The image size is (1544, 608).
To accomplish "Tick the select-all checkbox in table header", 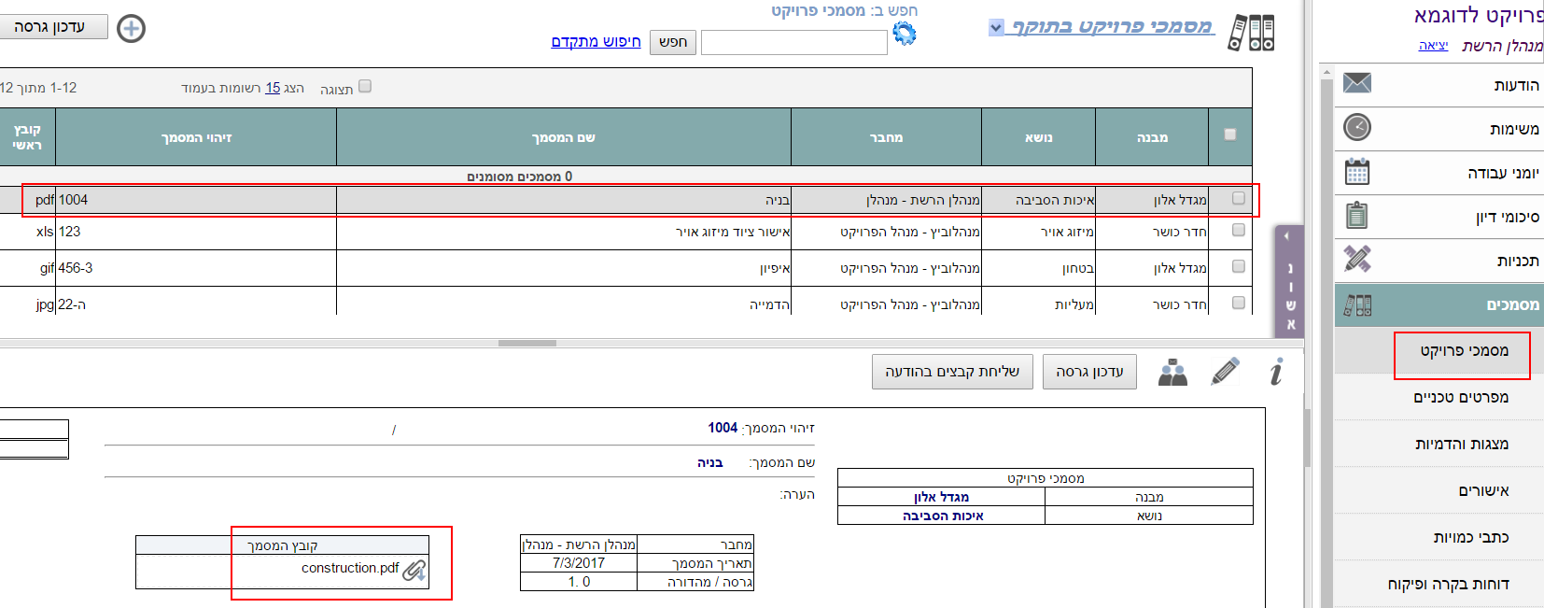I will [1230, 134].
